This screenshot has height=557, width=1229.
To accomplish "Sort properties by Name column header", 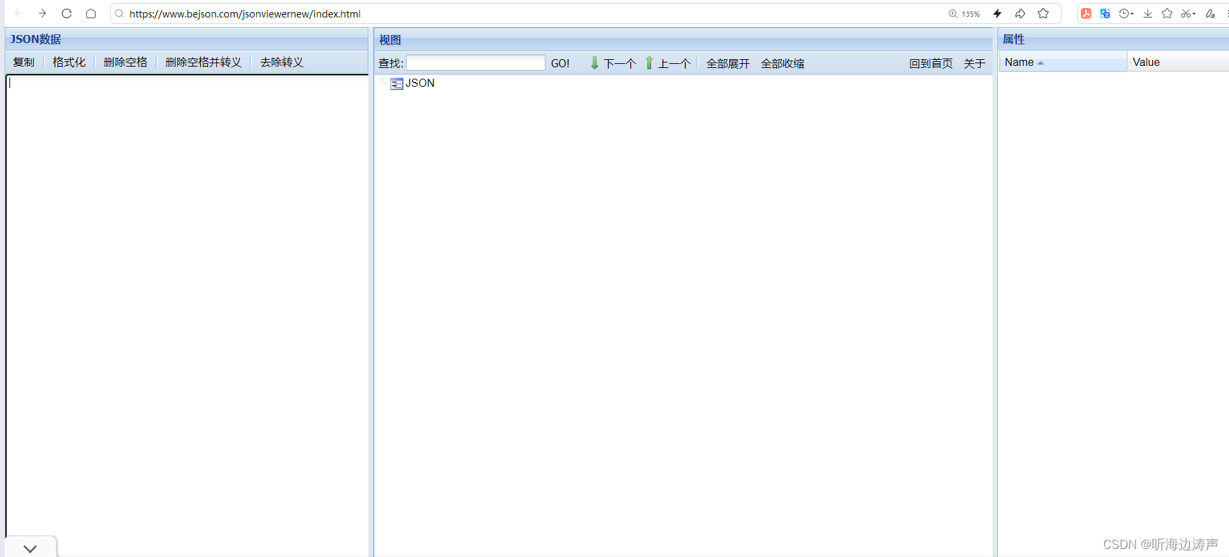I will [1063, 62].
